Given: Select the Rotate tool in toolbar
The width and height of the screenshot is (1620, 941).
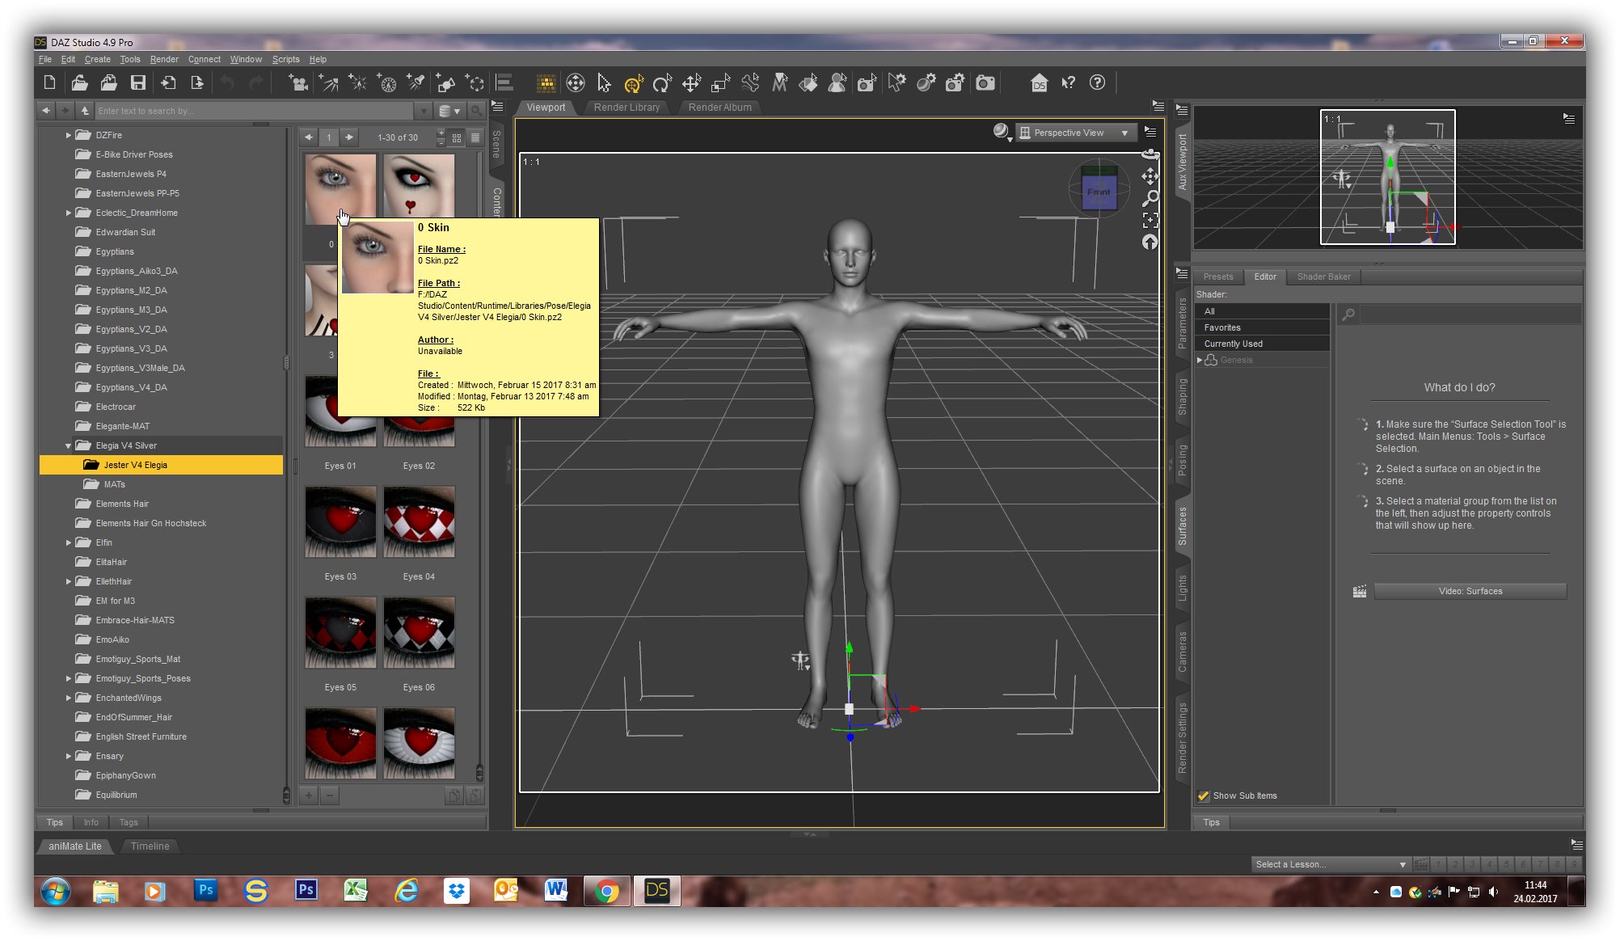Looking at the screenshot, I should point(662,83).
